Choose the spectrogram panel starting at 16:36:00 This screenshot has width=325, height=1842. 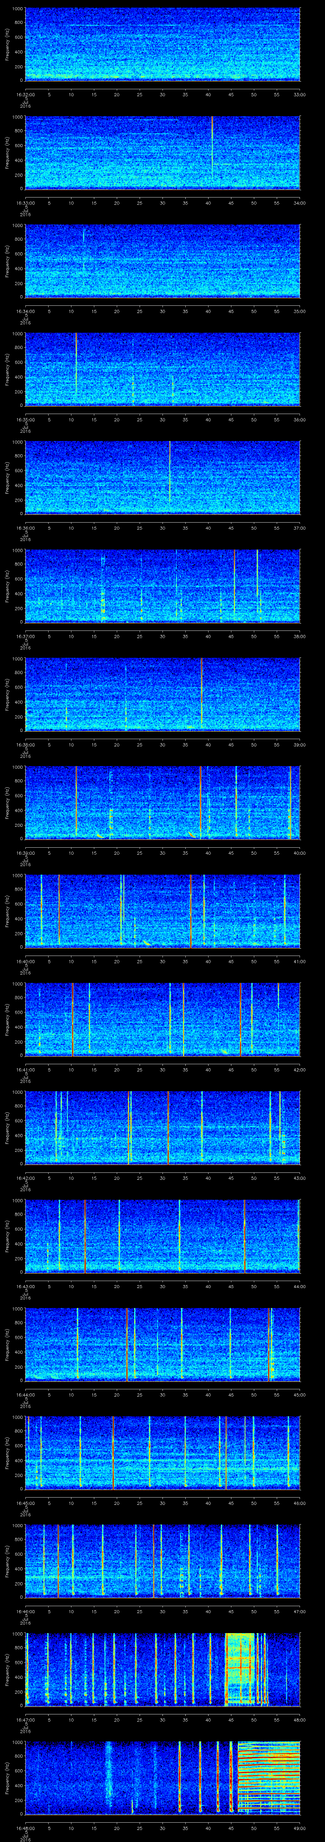(x=162, y=478)
